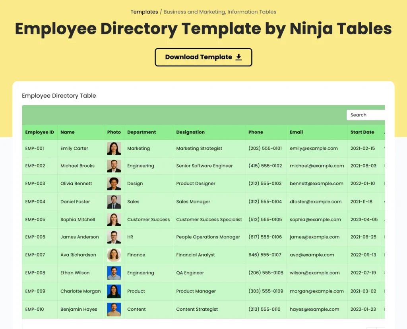Open Charlotte Morgan's photo thumbnail
Screen dimensions: 407x329
tap(114, 291)
